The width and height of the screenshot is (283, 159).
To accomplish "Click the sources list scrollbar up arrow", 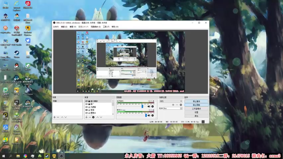I will click(113, 101).
